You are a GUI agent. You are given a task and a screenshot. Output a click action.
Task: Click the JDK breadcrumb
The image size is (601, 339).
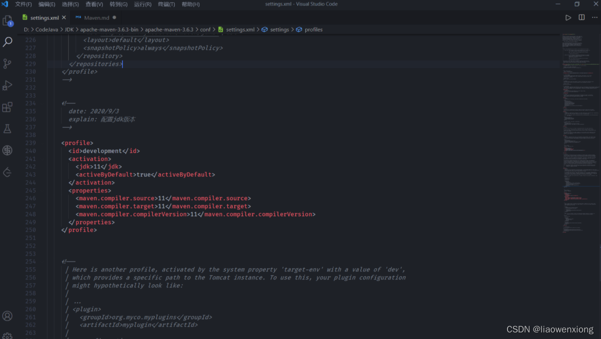[x=69, y=30]
